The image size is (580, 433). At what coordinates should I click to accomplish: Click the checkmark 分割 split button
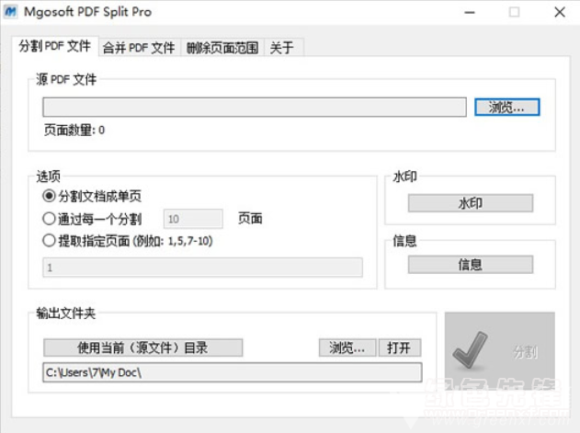pyautogui.click(x=500, y=349)
